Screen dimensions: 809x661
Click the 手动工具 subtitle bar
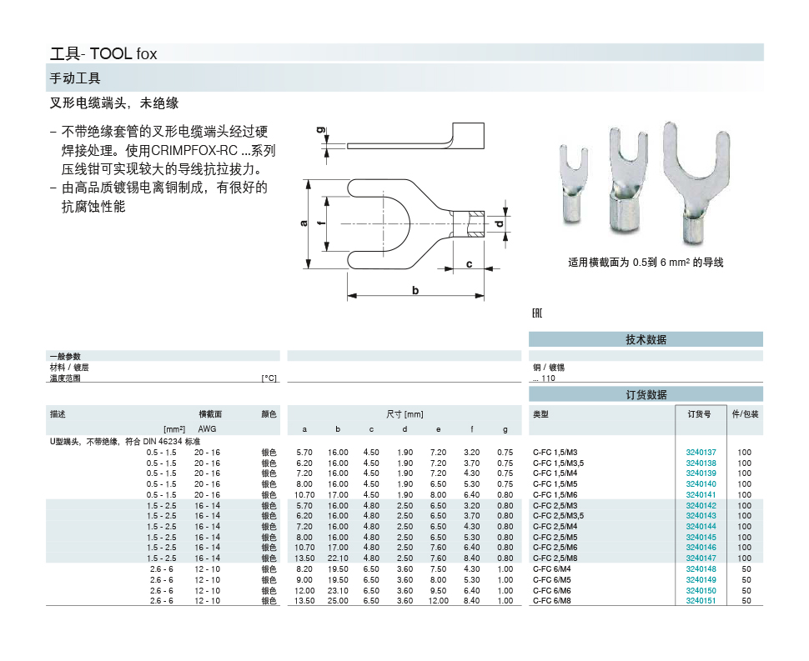point(405,78)
